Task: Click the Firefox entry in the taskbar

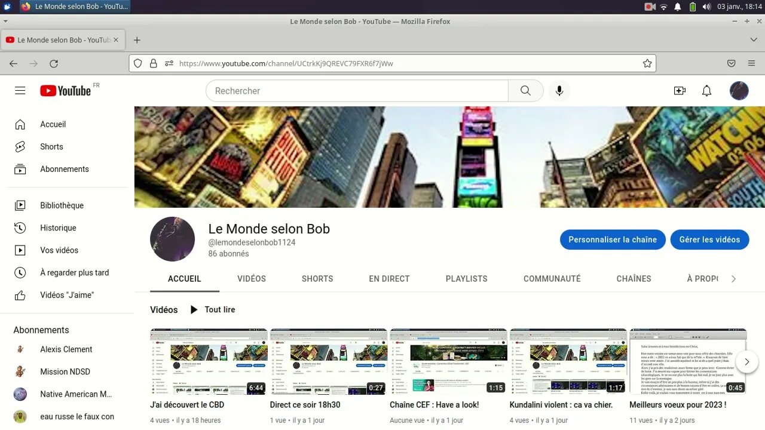Action: tap(75, 7)
